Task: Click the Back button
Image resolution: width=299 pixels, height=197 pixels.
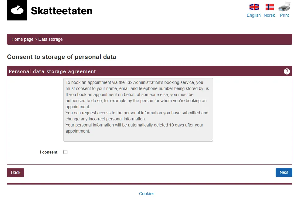Action: click(x=16, y=172)
